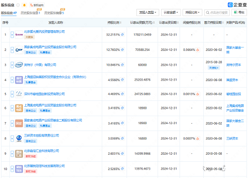Click the 大股东 tag in row 1

(x=29, y=37)
